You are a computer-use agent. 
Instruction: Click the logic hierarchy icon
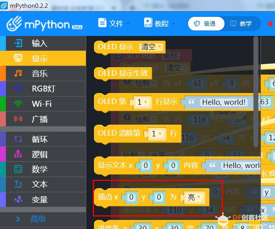click(18, 154)
